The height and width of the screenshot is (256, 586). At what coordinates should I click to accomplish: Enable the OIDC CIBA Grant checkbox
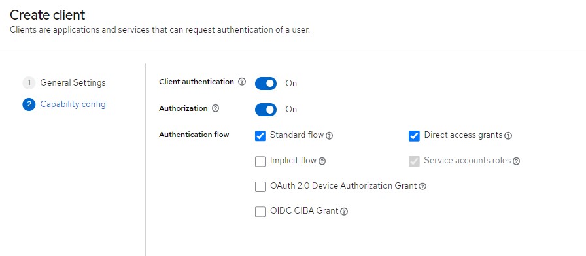(x=260, y=212)
